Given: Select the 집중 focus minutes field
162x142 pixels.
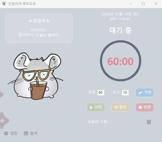Looking at the screenshot, I should click(101, 93).
